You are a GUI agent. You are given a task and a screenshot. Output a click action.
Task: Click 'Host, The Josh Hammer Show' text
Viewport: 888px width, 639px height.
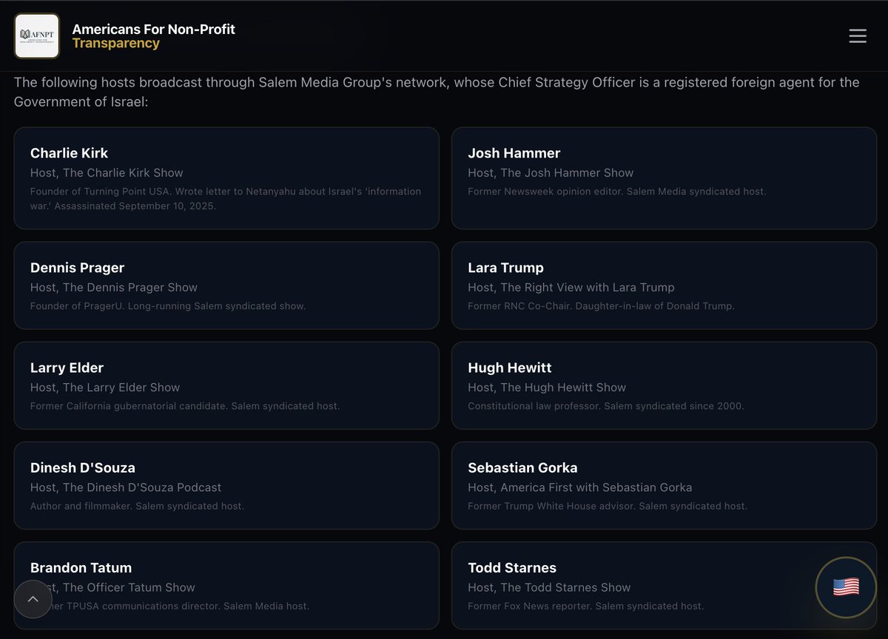(551, 172)
